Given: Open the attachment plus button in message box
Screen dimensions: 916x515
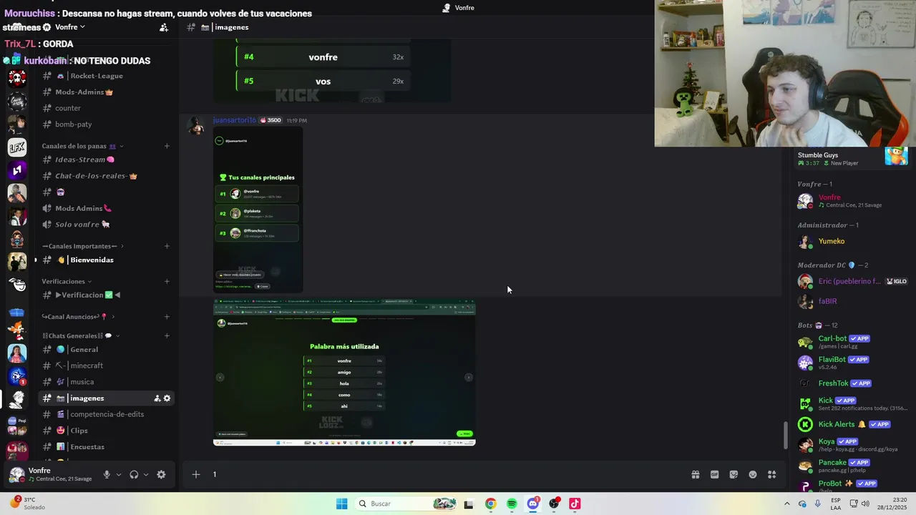Looking at the screenshot, I should point(195,474).
